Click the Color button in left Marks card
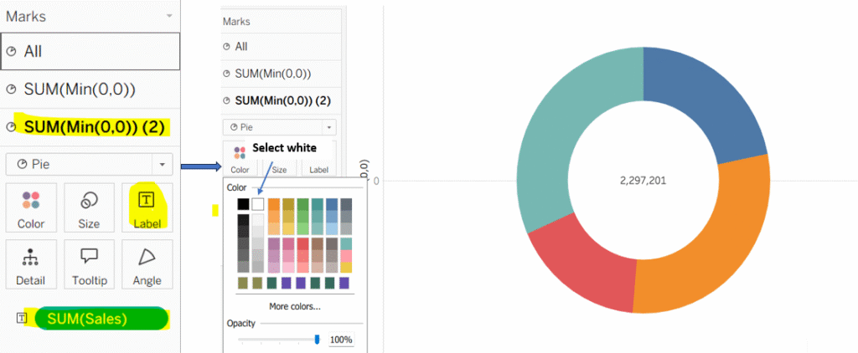The width and height of the screenshot is (858, 353). [31, 208]
